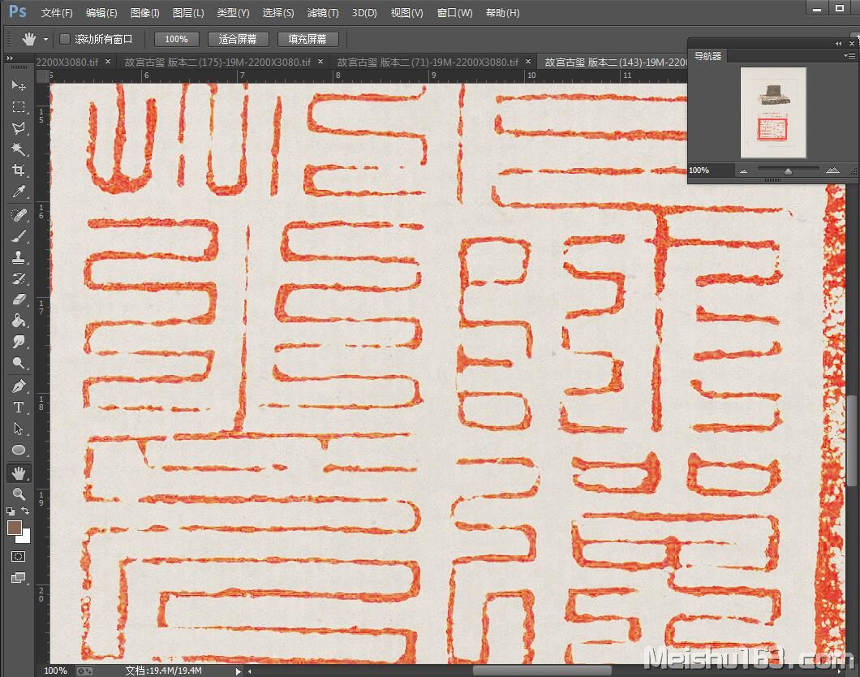Open the 类型(Y) menu
The height and width of the screenshot is (677, 860).
[233, 13]
